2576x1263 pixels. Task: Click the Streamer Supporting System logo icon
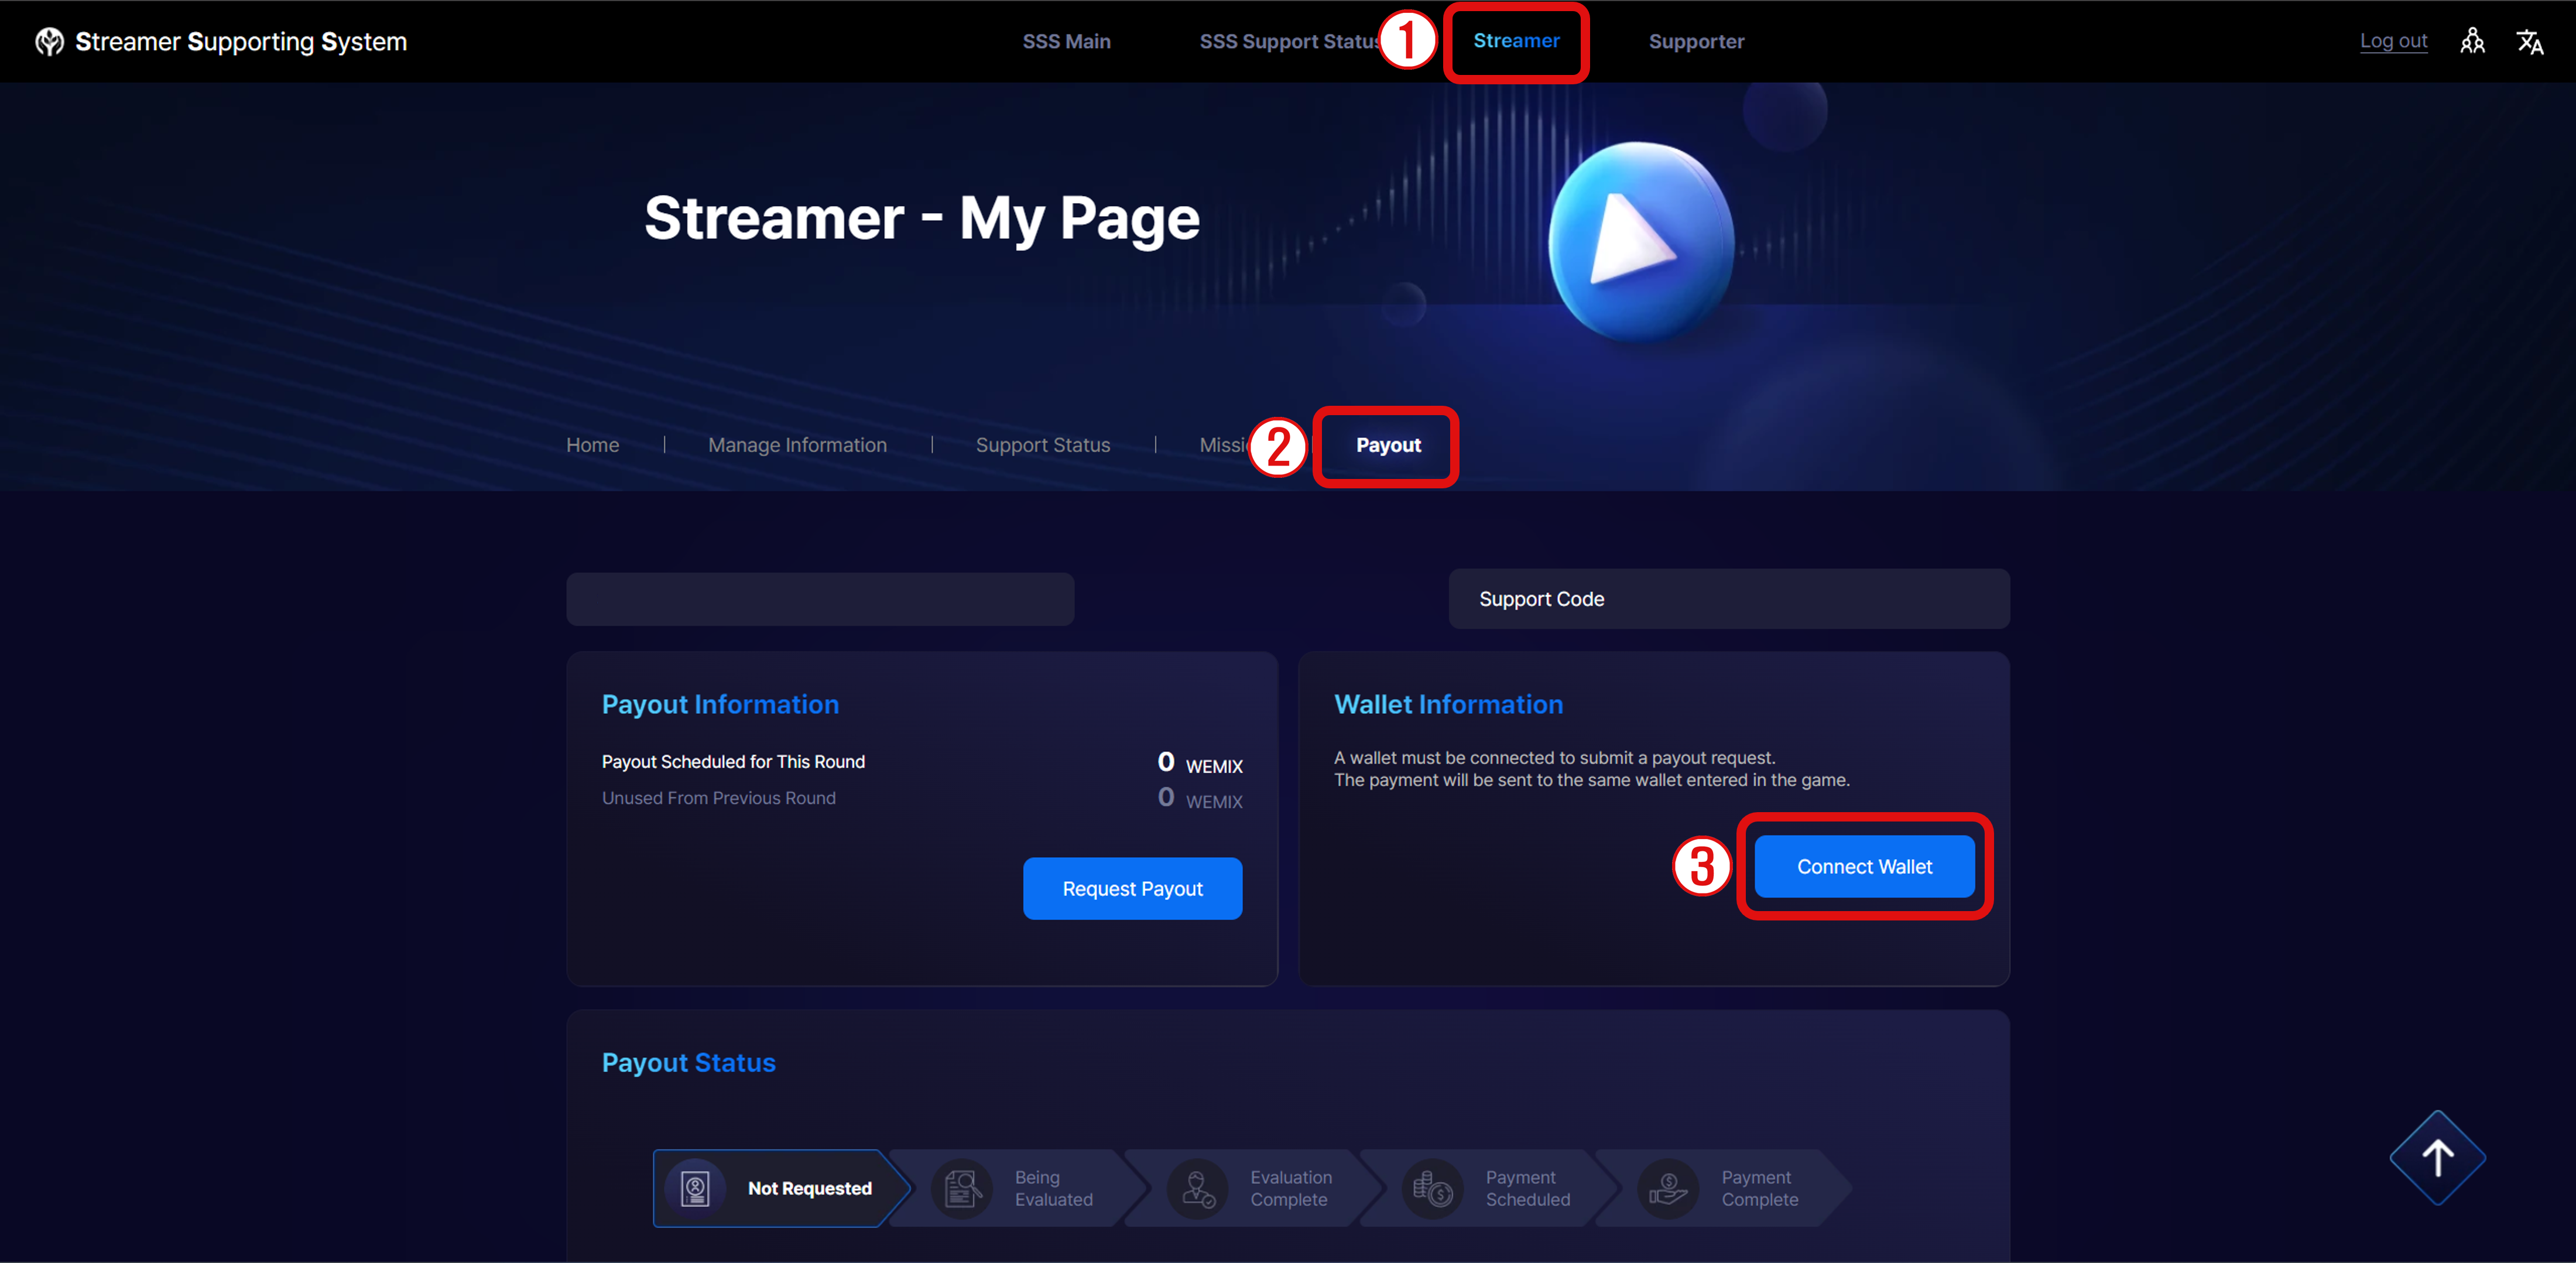coord(49,42)
